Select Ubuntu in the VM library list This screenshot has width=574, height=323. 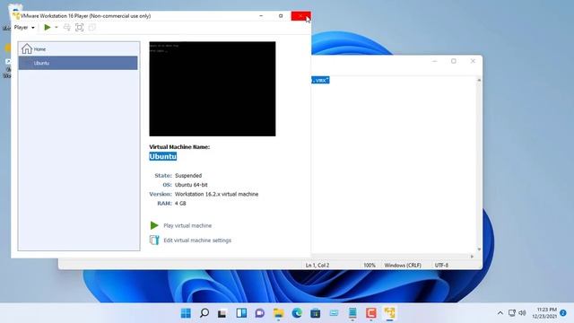tap(78, 63)
